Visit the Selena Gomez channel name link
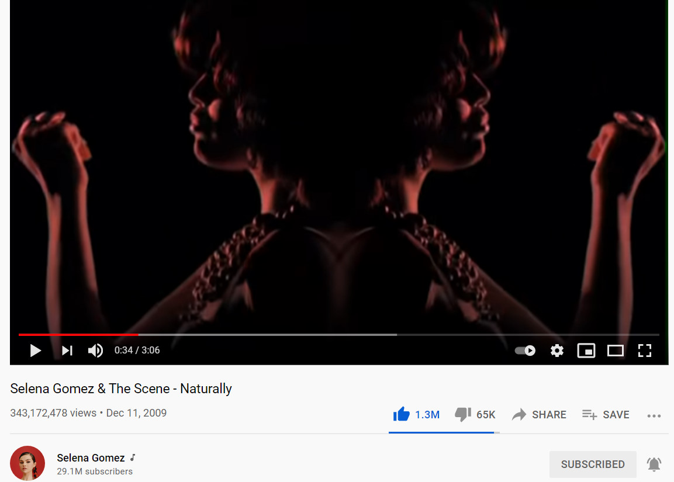This screenshot has height=482, width=674. 91,458
